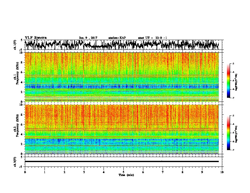Image resolution: width=250 pixels, height=193 pixels.
Task: Select the log(PSD) label beside ch.1 color bar
Action: (236, 82)
